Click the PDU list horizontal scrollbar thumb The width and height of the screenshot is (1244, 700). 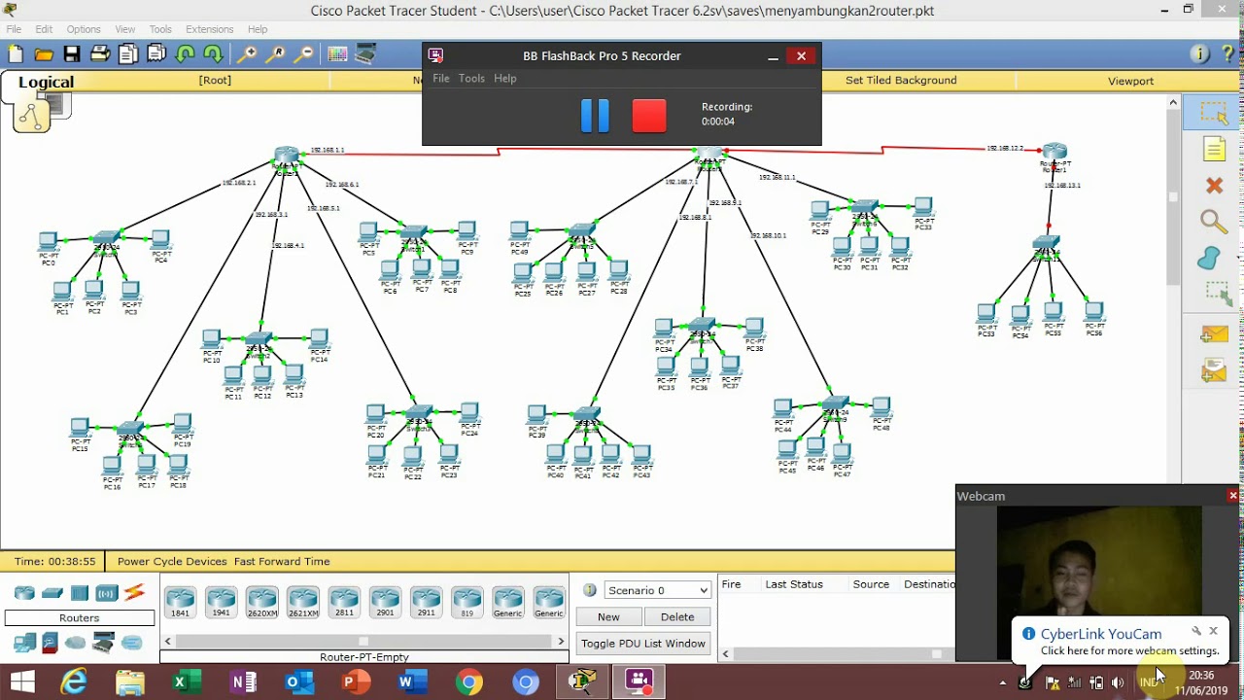(x=937, y=653)
